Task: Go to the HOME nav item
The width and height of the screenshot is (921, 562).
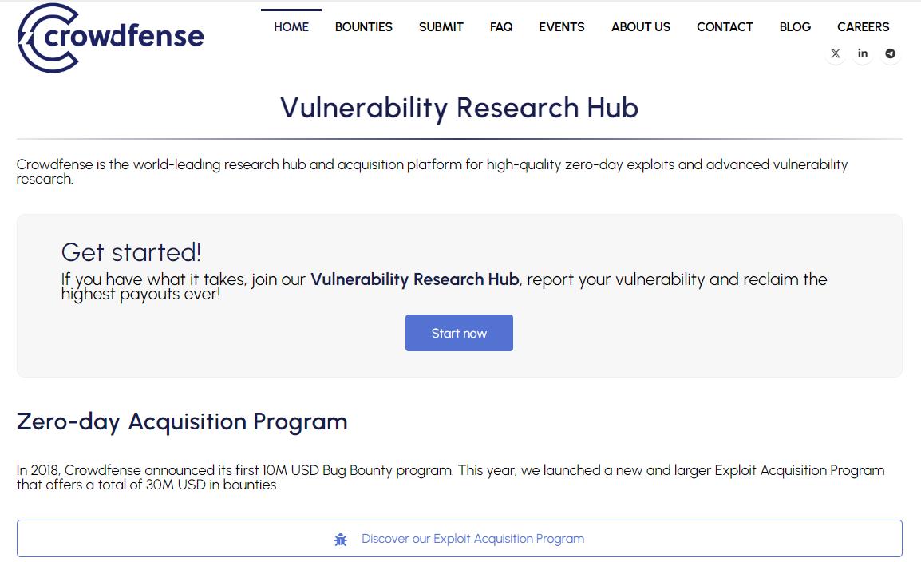Action: click(291, 27)
